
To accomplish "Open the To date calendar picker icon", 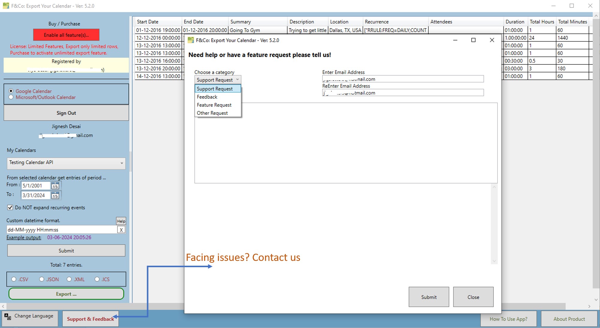I will click(55, 196).
